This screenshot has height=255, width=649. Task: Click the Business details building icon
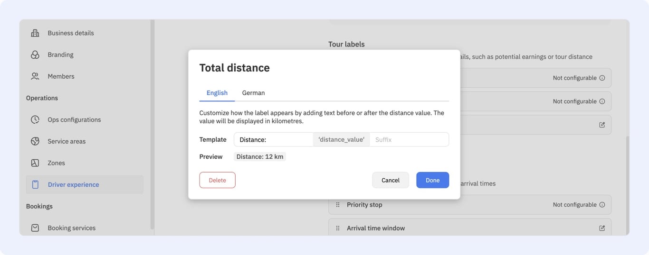pyautogui.click(x=35, y=33)
